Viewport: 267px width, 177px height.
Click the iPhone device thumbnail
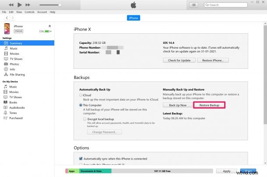click(7, 28)
